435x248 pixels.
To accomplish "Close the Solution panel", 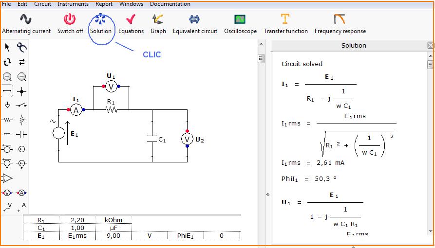I will (x=430, y=45).
